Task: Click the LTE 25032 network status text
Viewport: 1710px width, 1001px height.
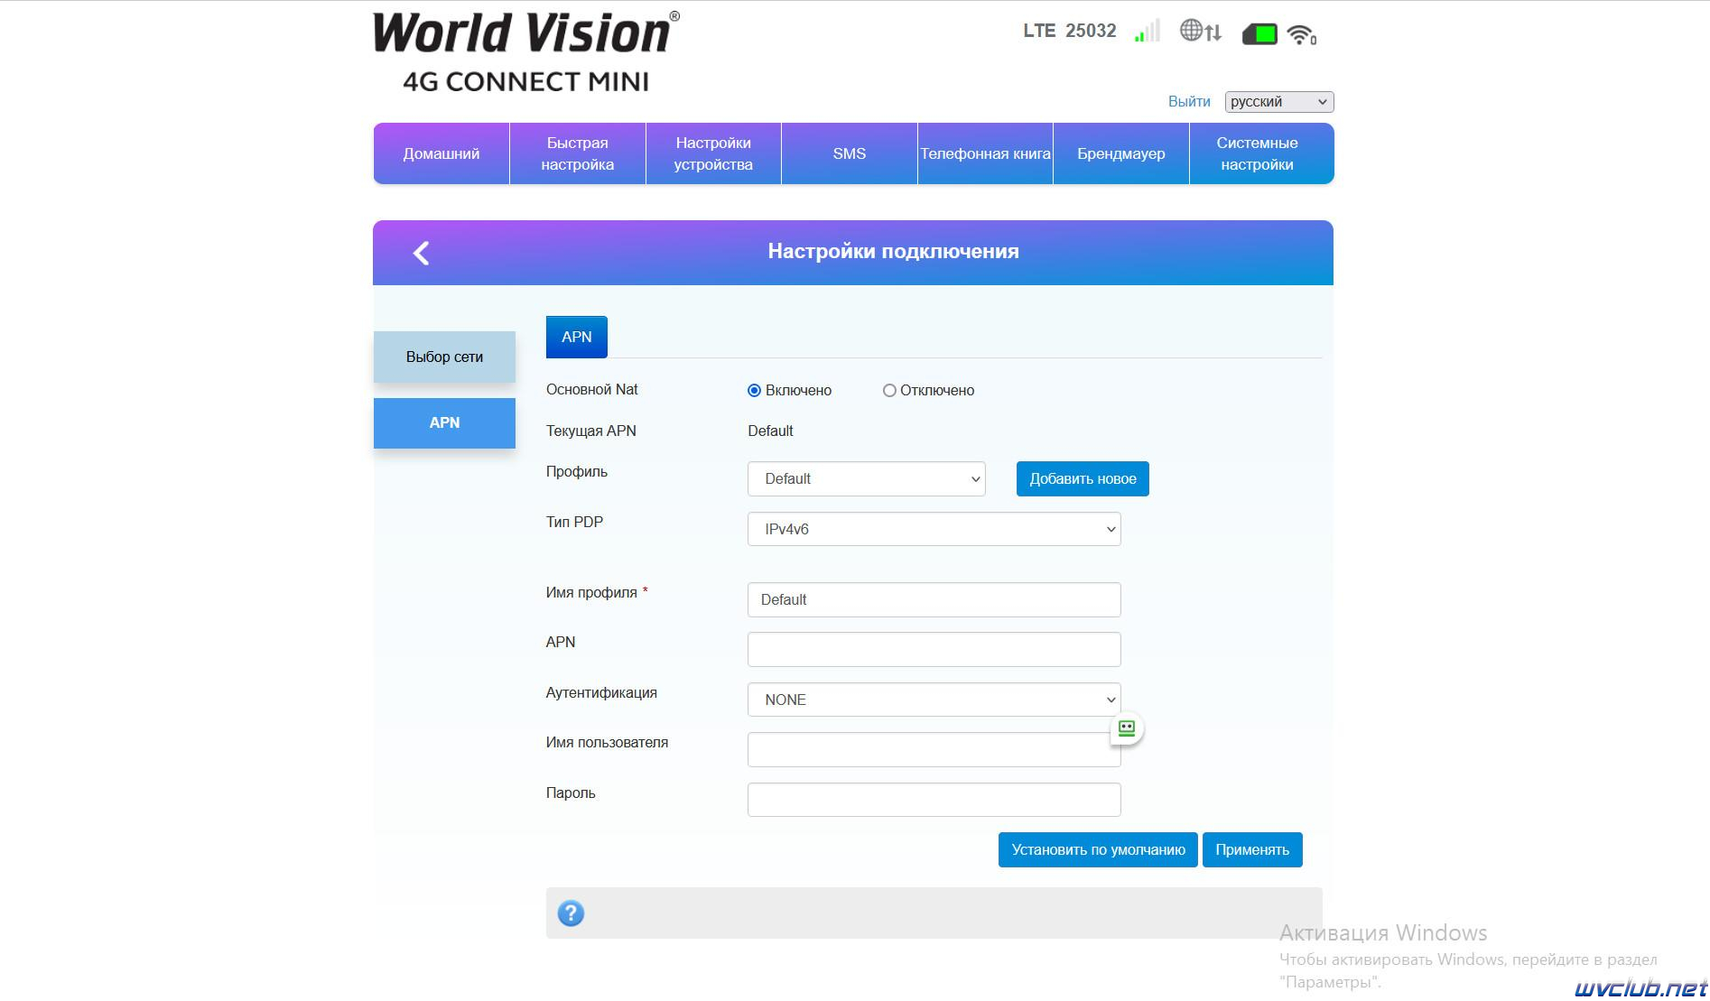Action: (x=1069, y=32)
